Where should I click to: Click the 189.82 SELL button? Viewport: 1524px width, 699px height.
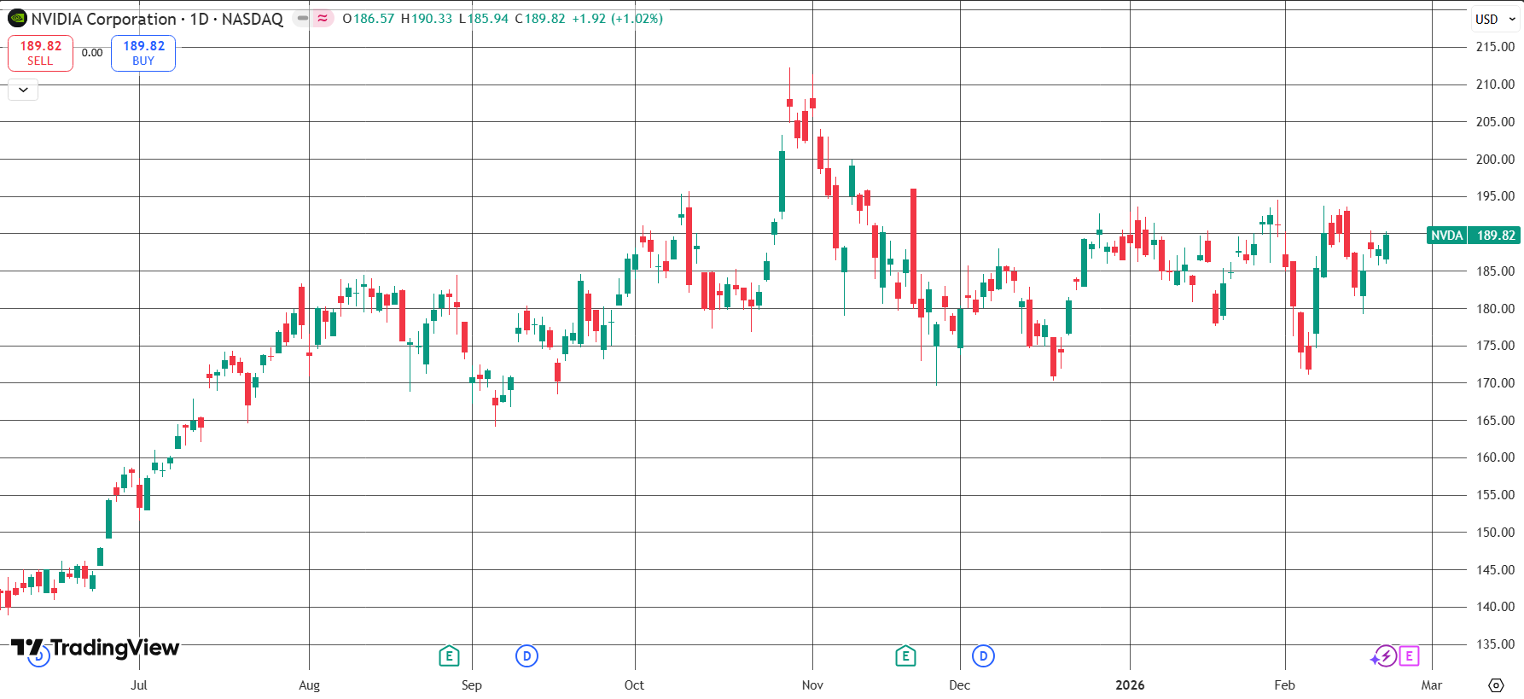(x=40, y=53)
